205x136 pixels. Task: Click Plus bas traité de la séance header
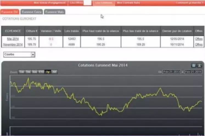(141, 31)
